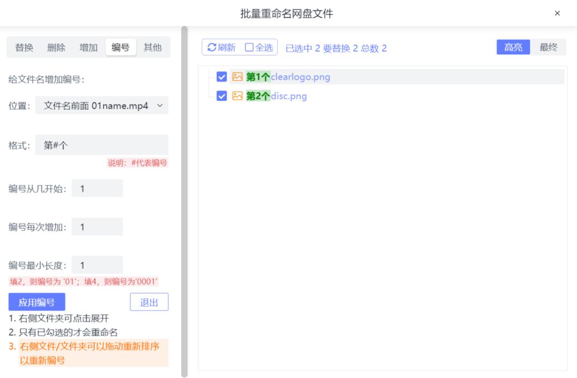The width and height of the screenshot is (577, 378).
Task: Uncheck the clearlogo.png file checkbox
Action: [x=222, y=77]
